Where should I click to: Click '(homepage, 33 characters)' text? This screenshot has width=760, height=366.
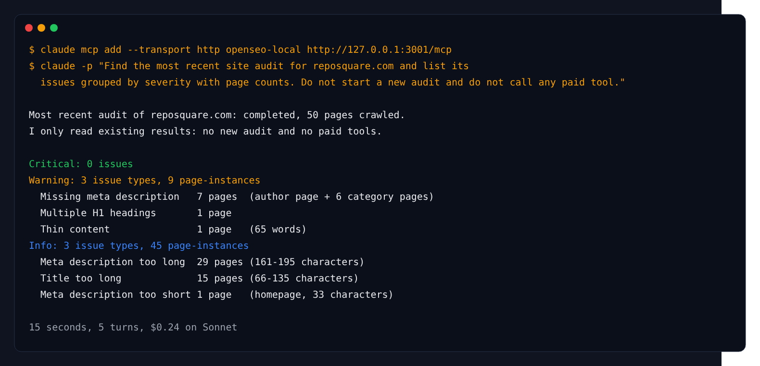[321, 295]
